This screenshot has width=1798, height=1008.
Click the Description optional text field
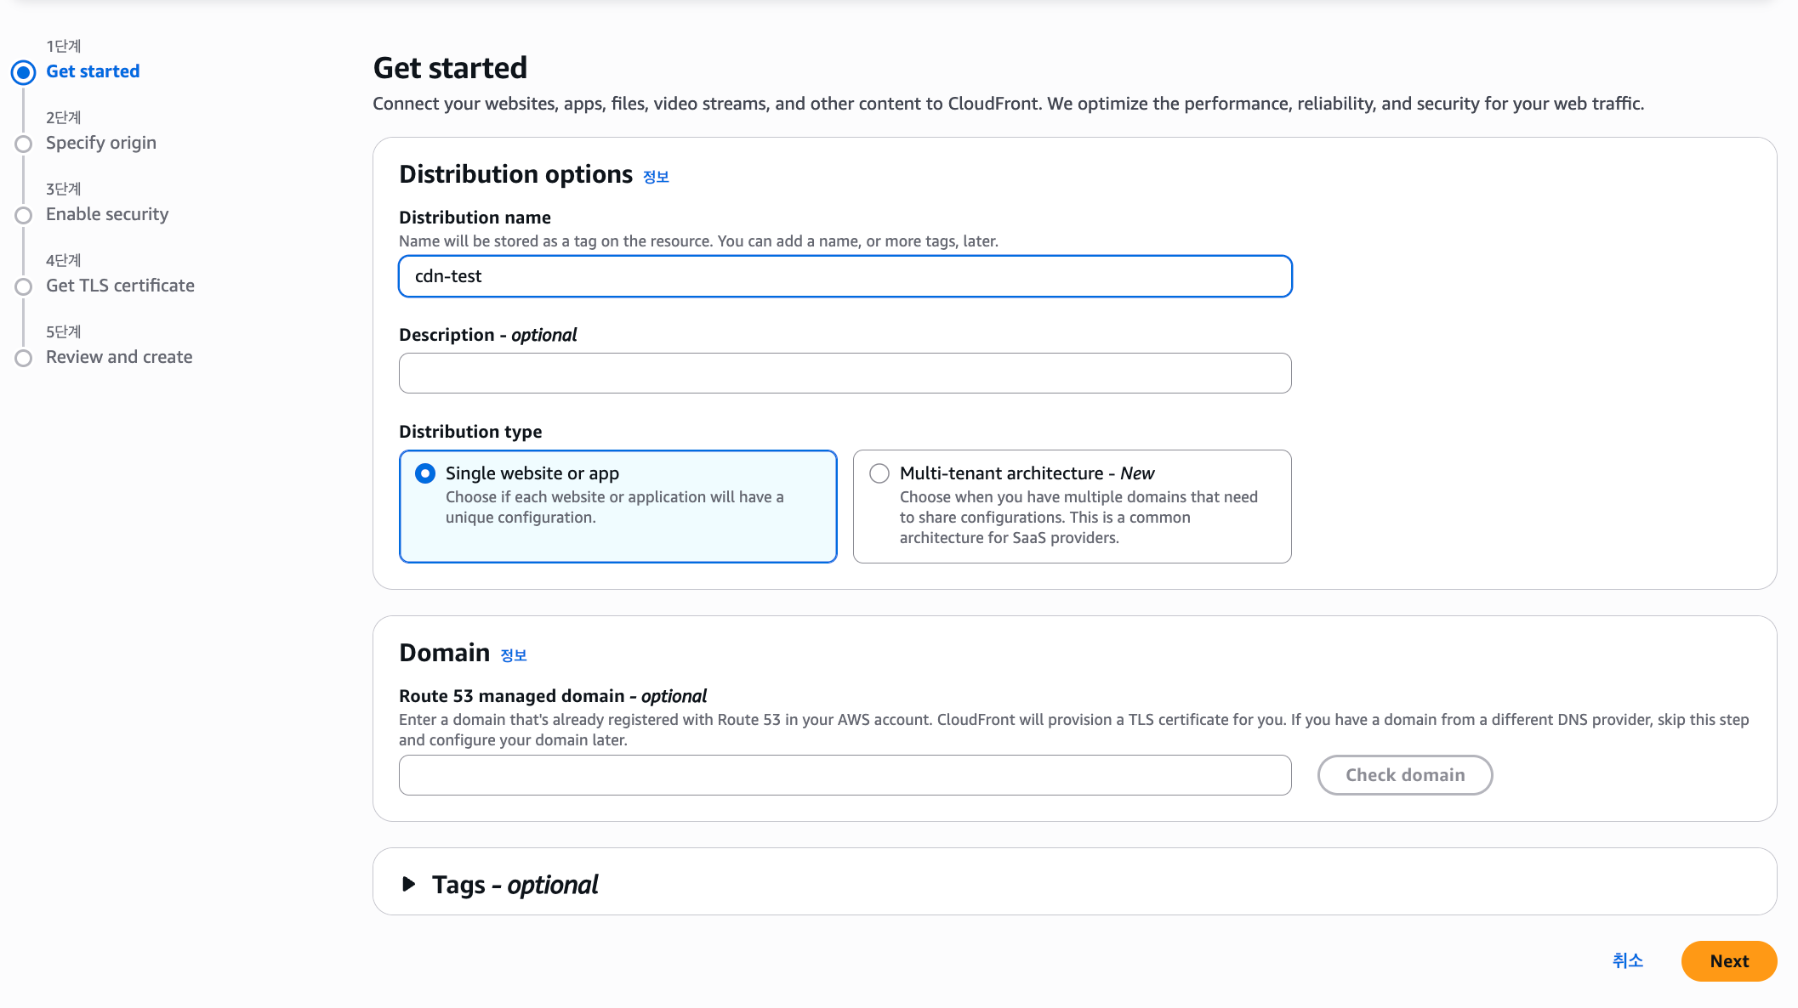[845, 373]
